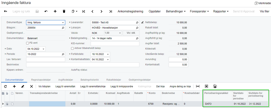Add new document with plus icon

(x=55, y=11)
